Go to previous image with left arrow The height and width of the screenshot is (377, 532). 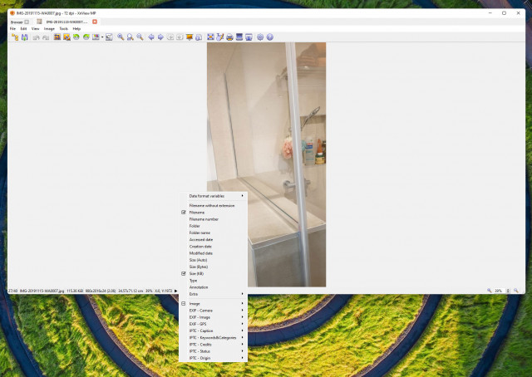pos(151,37)
